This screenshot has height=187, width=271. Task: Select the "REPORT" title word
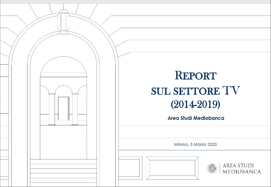pyautogui.click(x=196, y=76)
